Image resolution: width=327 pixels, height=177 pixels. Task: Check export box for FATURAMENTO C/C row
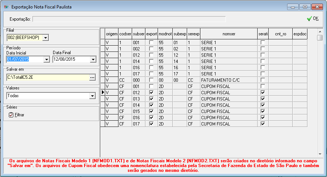(x=151, y=80)
